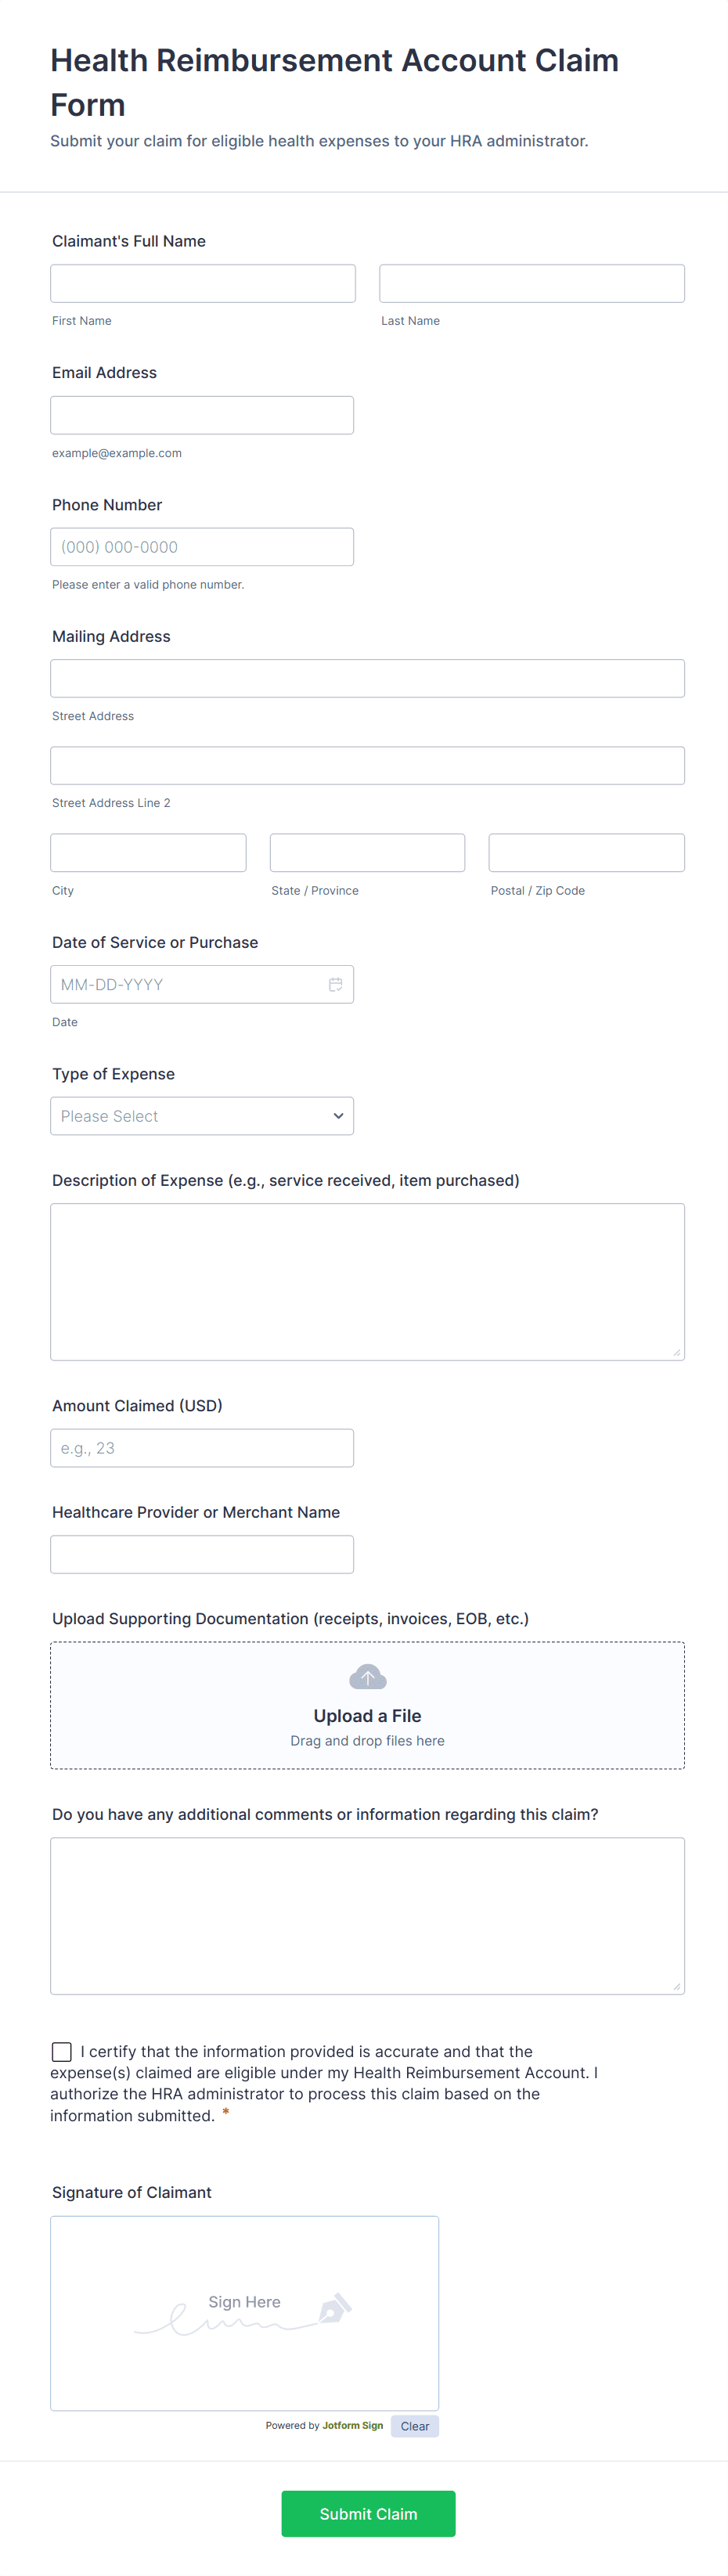The height and width of the screenshot is (2576, 728).
Task: Clear the signature field
Action: [414, 2426]
